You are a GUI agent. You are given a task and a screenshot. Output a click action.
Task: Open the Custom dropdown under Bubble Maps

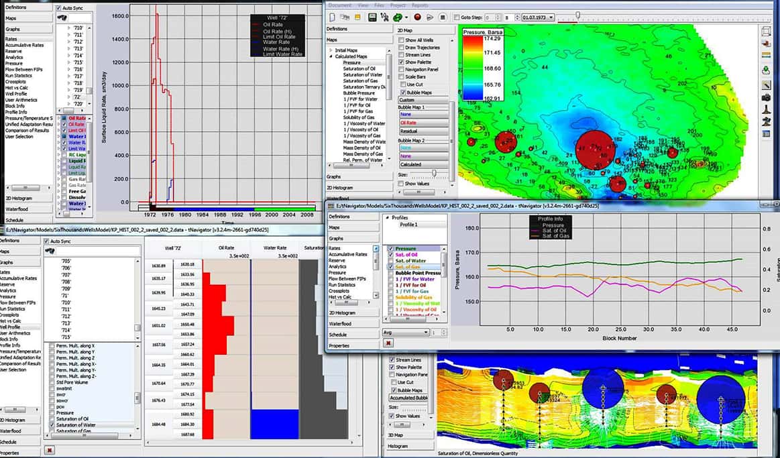(x=423, y=100)
